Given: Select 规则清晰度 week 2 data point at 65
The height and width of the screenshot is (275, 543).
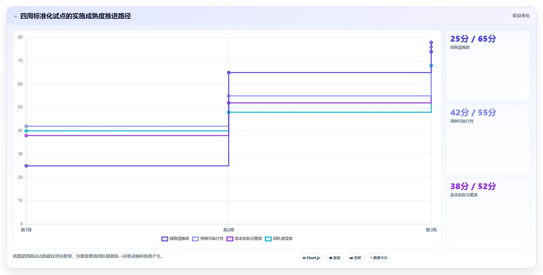Looking at the screenshot, I should pos(229,72).
